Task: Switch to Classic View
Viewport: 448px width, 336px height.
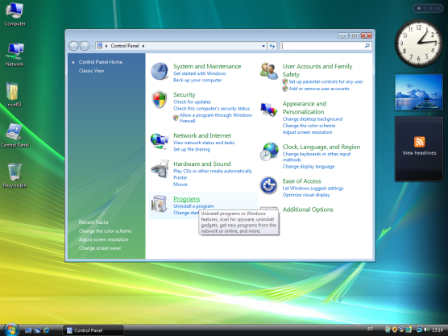Action: click(x=91, y=71)
